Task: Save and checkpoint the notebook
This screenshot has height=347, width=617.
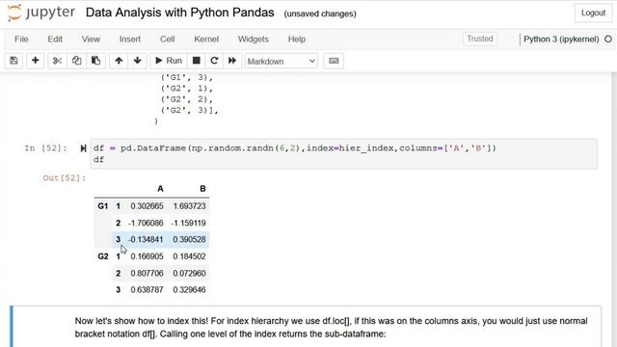Action: (x=13, y=61)
